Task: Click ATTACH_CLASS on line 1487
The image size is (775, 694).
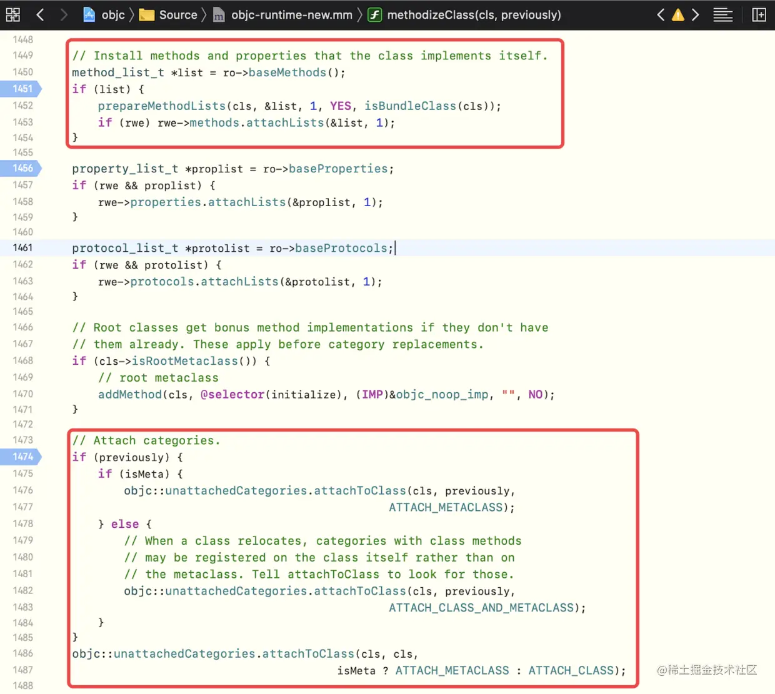Action: tap(571, 670)
